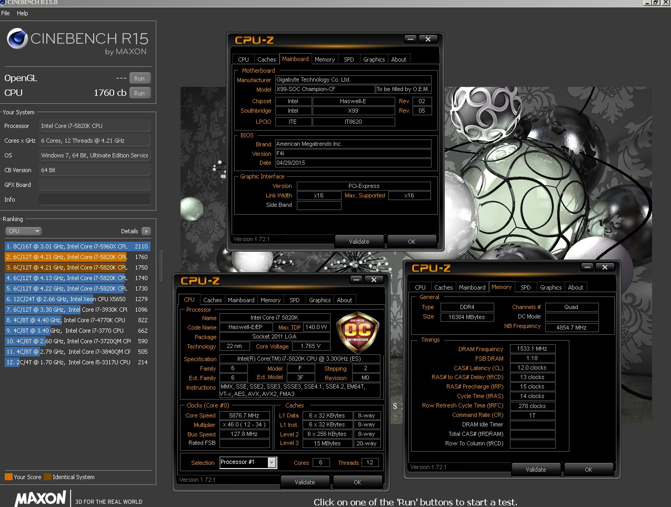Switch to SPD tab in Mainboard CPU-Z window
Image resolution: width=671 pixels, height=507 pixels.
[x=348, y=59]
